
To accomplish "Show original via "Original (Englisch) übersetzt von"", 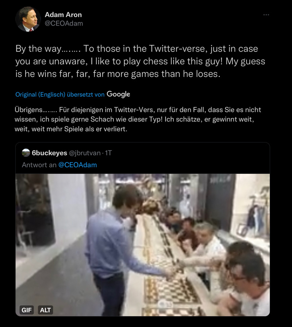I will [x=60, y=94].
